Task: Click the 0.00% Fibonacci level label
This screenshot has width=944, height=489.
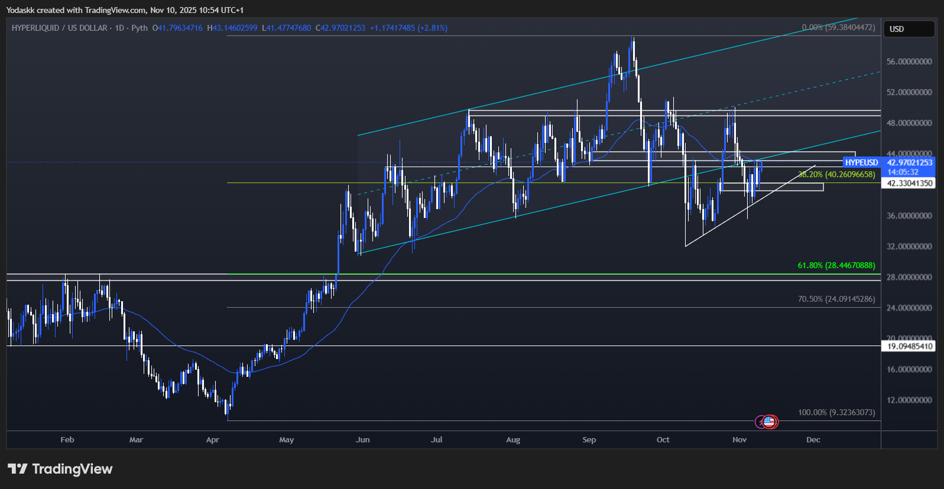Action: [x=838, y=27]
